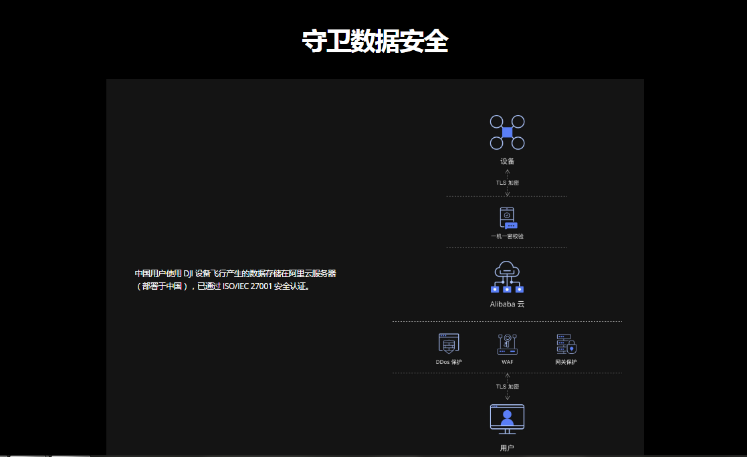Click the 守卫数据安全 page heading
Image resolution: width=747 pixels, height=457 pixels.
tap(374, 41)
